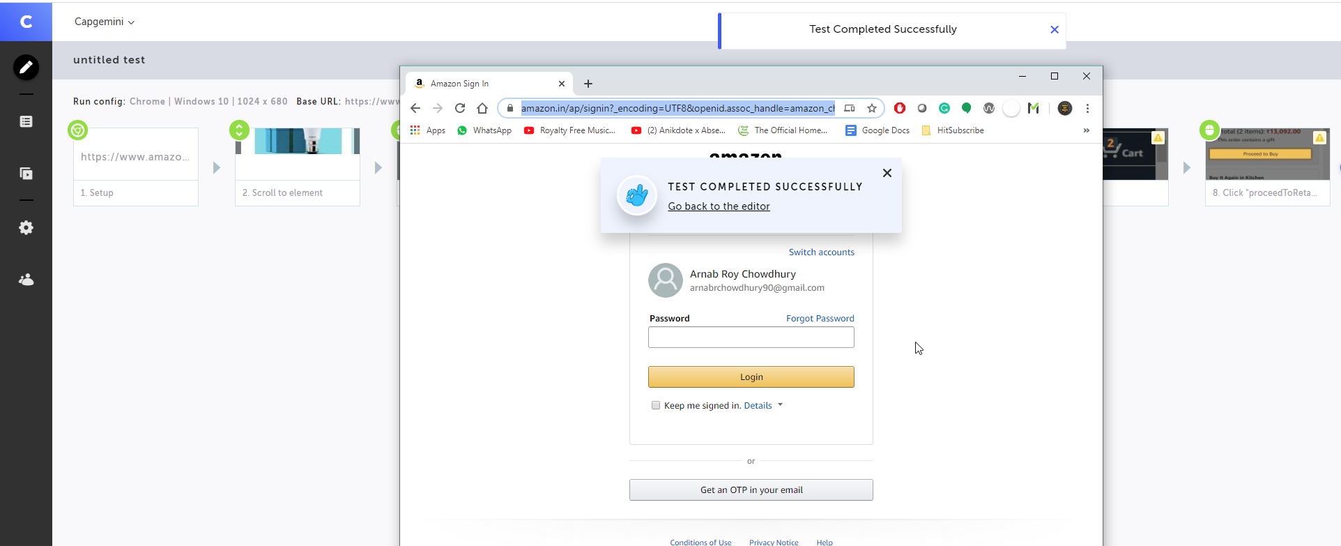Open the test runs icon in sidebar

(26, 174)
